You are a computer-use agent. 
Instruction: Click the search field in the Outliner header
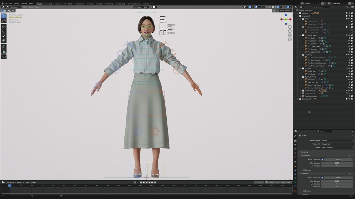point(322,7)
